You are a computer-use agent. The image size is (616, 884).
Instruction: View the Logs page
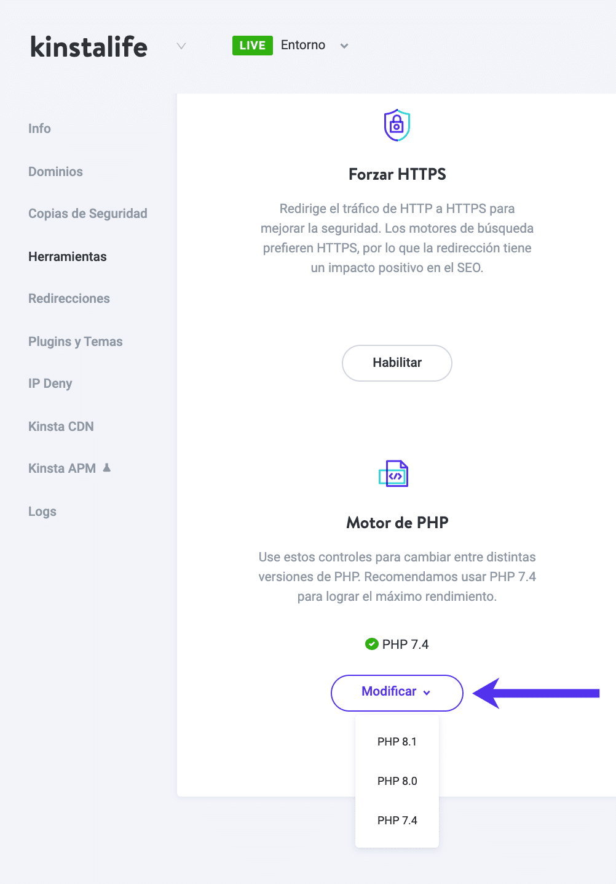(42, 512)
